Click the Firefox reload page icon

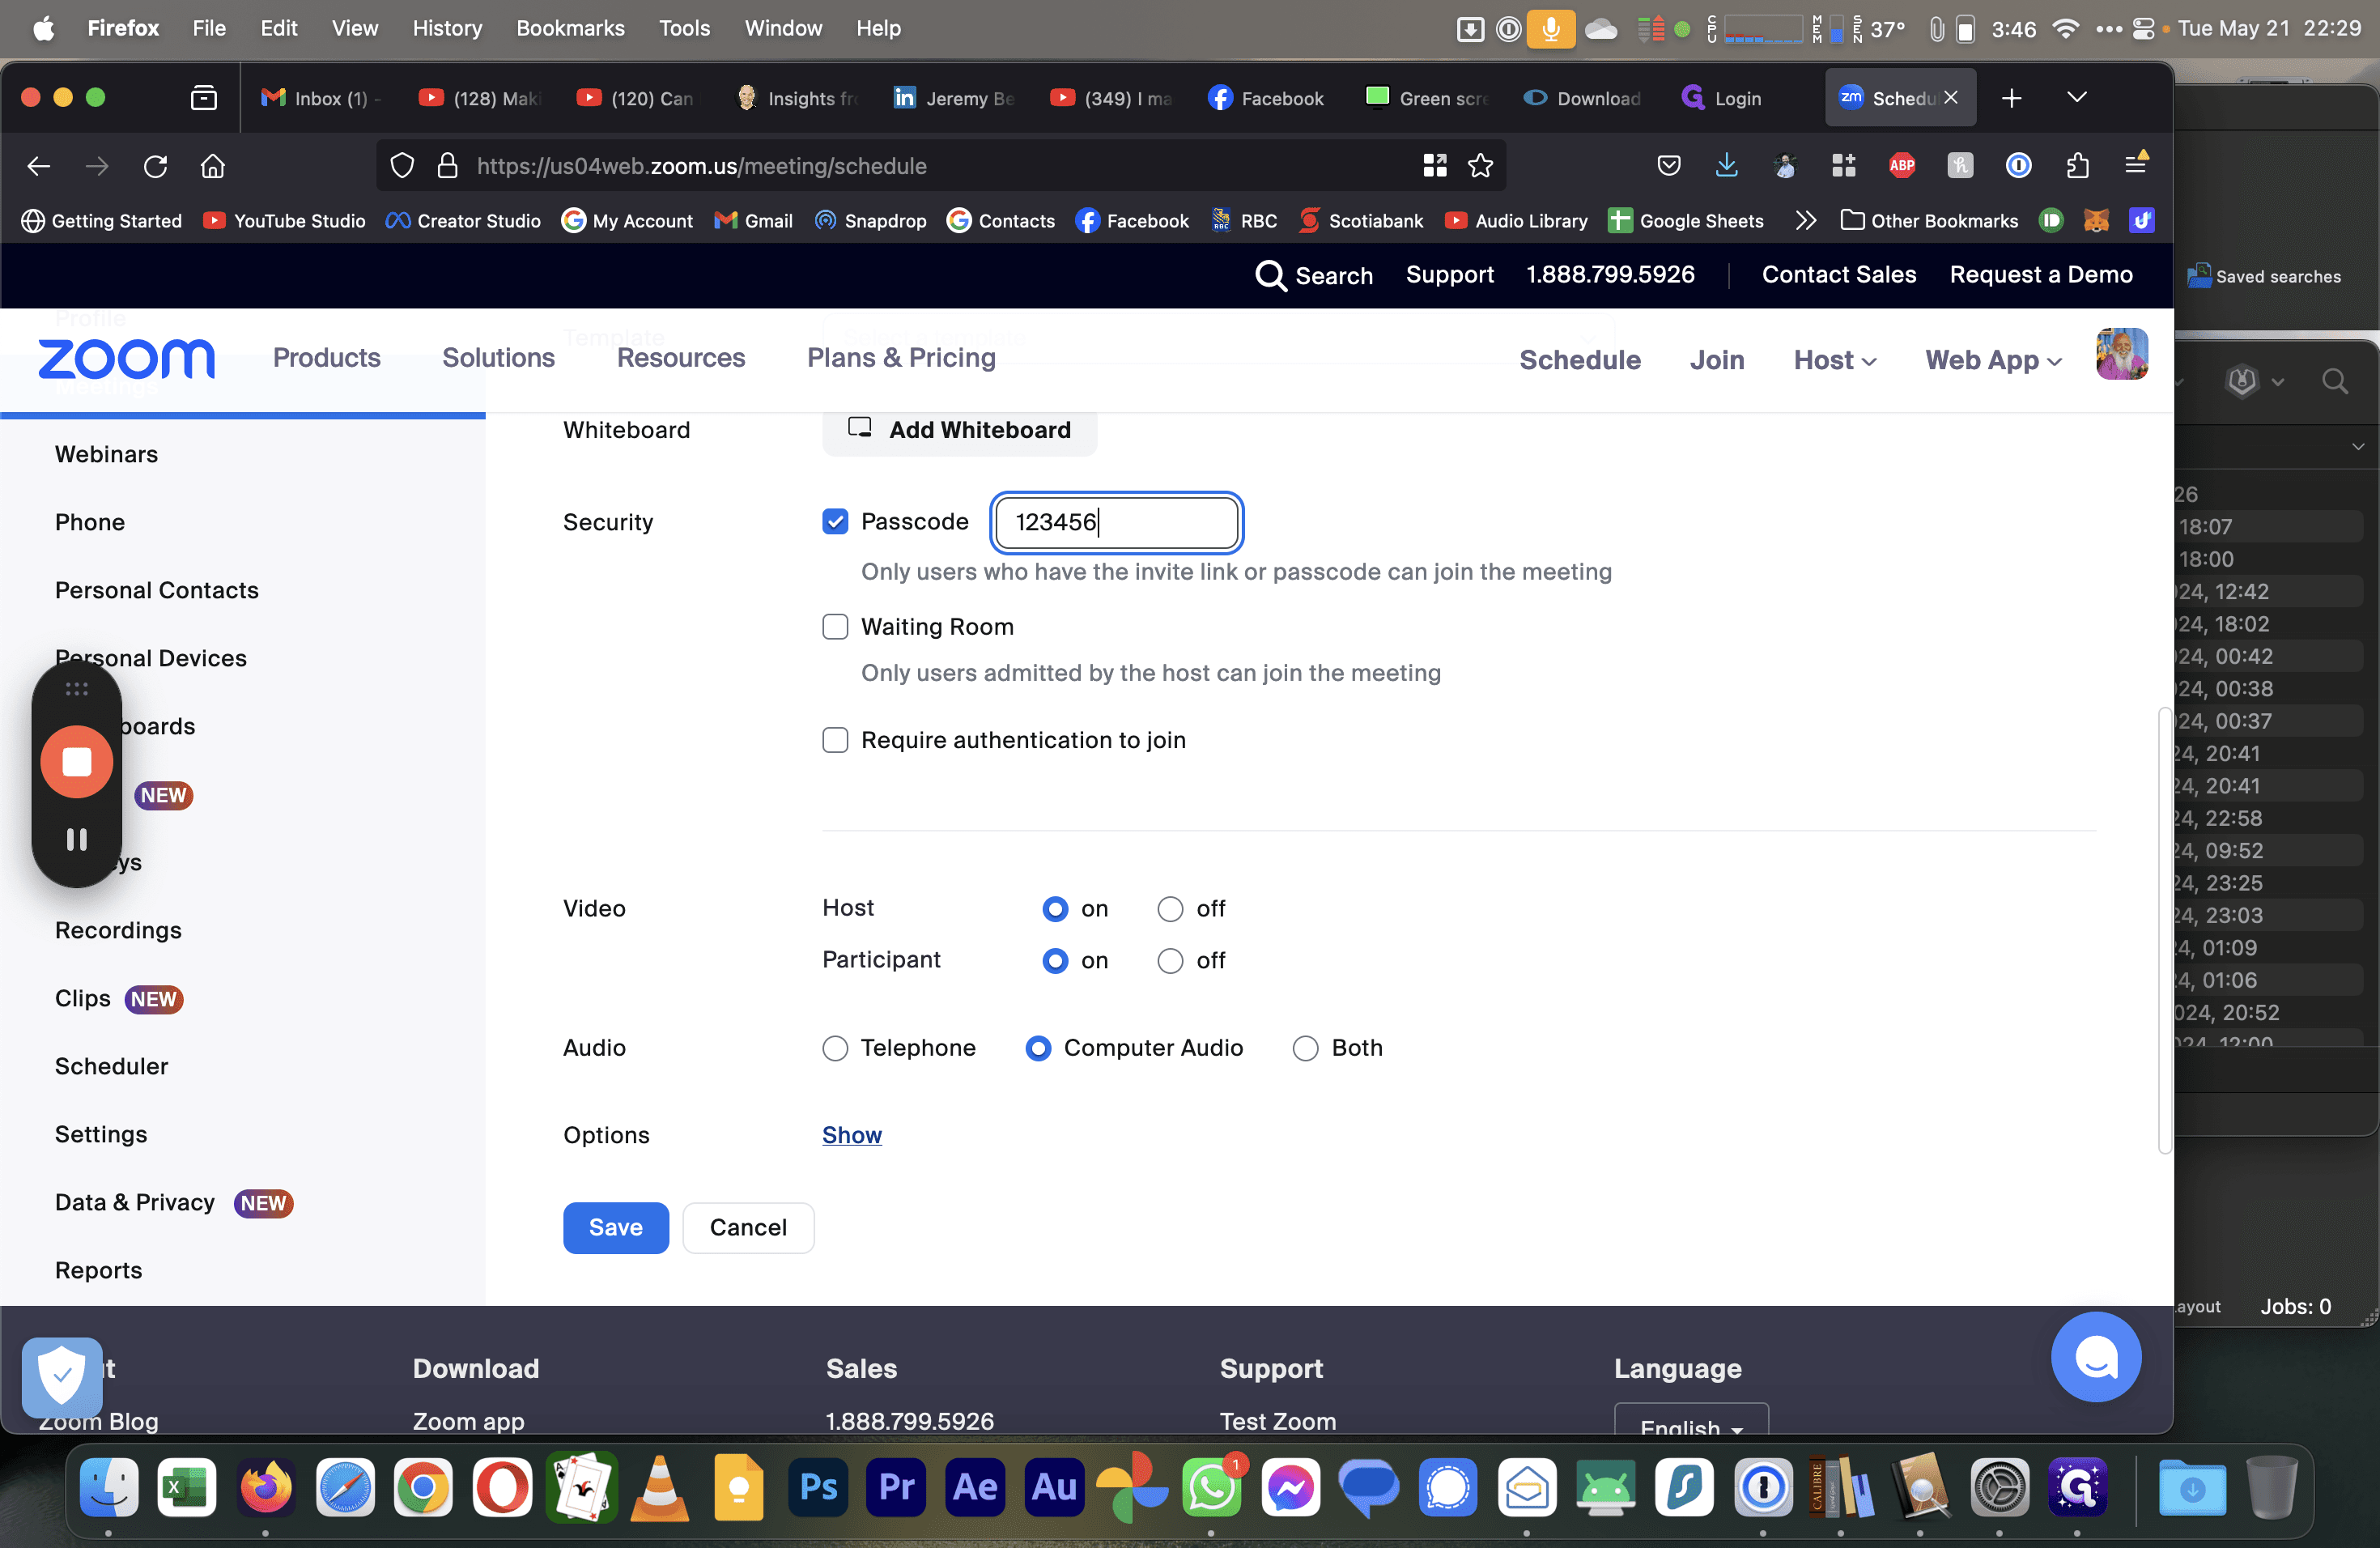click(x=155, y=166)
